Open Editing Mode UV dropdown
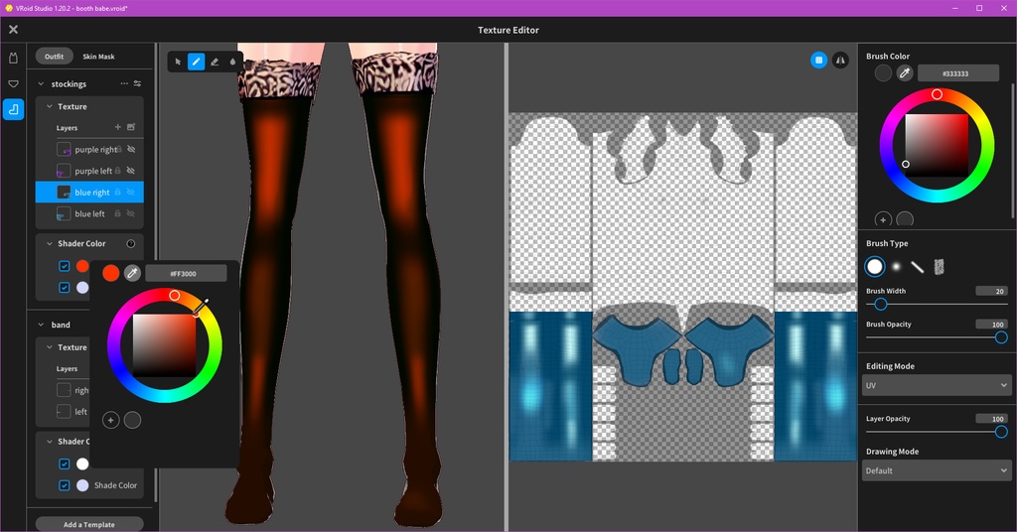The height and width of the screenshot is (532, 1017). pyautogui.click(x=937, y=385)
